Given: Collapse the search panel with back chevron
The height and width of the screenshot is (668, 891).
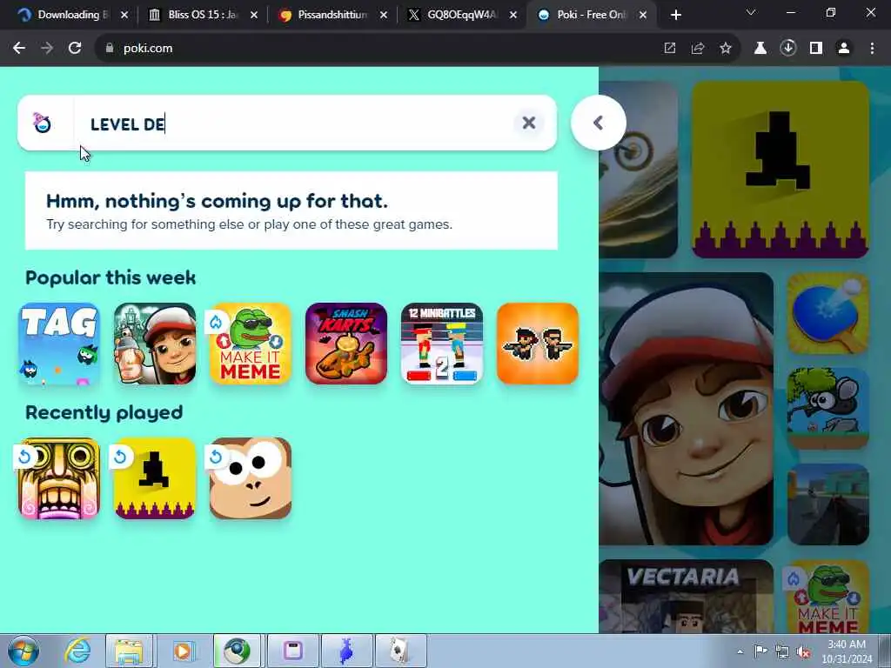Looking at the screenshot, I should point(599,123).
